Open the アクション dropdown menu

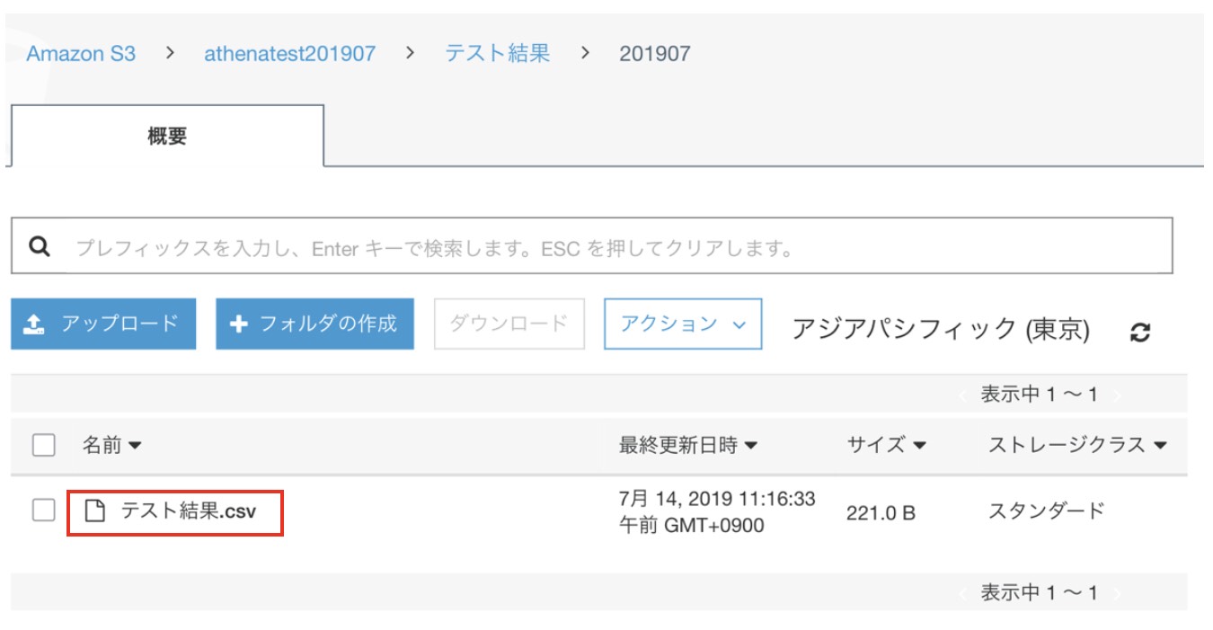[x=683, y=324]
